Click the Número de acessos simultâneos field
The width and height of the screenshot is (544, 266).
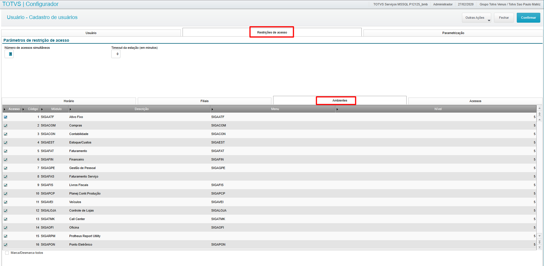click(x=9, y=54)
